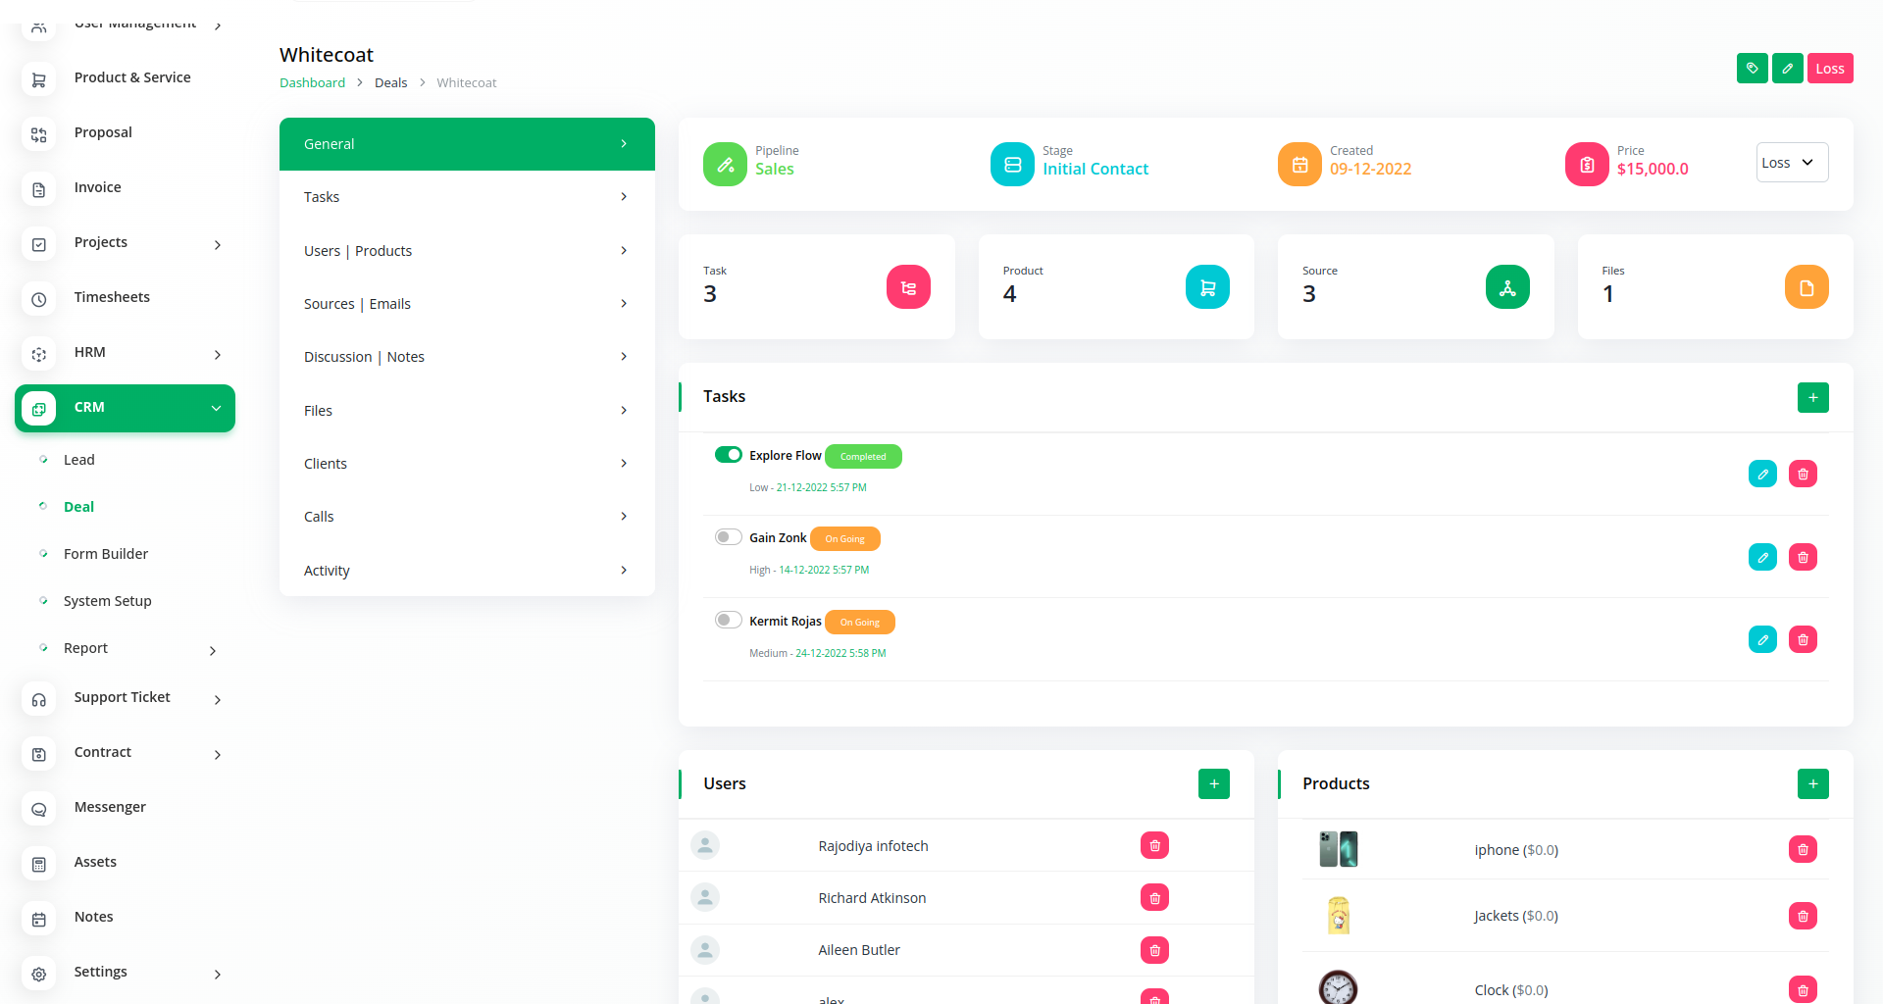Open the Loss status dropdown
The height and width of the screenshot is (1004, 1883).
1792,163
